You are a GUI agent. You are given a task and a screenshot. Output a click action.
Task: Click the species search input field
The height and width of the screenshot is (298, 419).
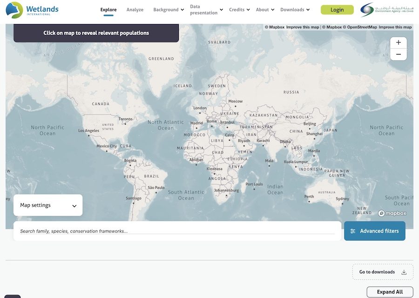[140, 230]
